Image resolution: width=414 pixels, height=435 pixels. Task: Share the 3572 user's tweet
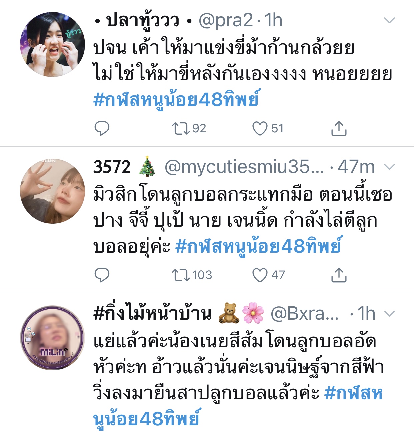[339, 275]
